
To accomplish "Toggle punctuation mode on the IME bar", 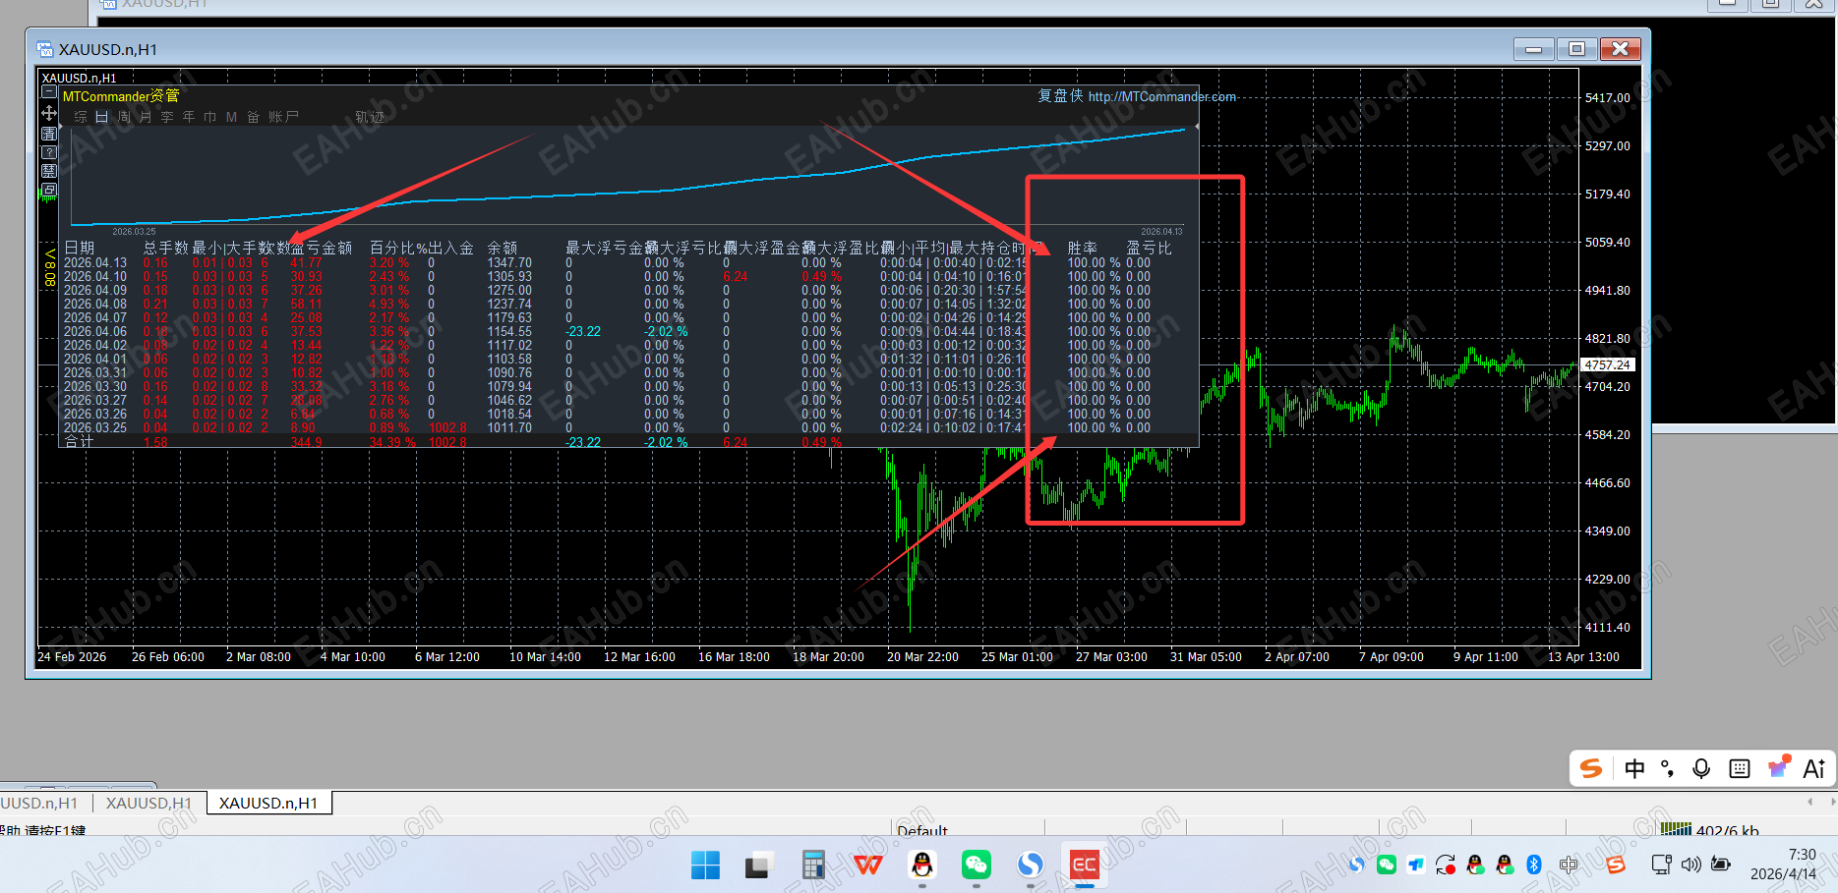I will point(1667,768).
